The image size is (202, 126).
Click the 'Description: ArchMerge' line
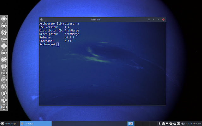pos(59,34)
